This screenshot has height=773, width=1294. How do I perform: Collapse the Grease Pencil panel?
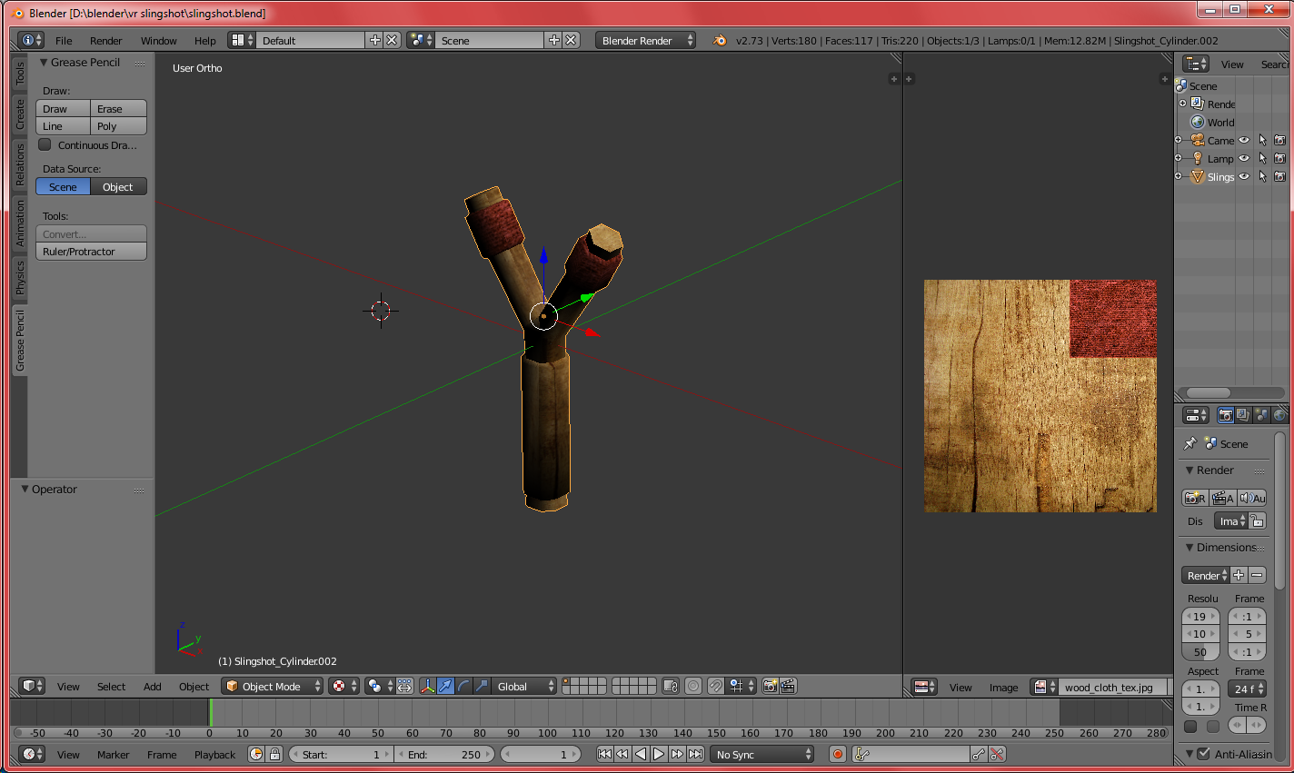44,63
